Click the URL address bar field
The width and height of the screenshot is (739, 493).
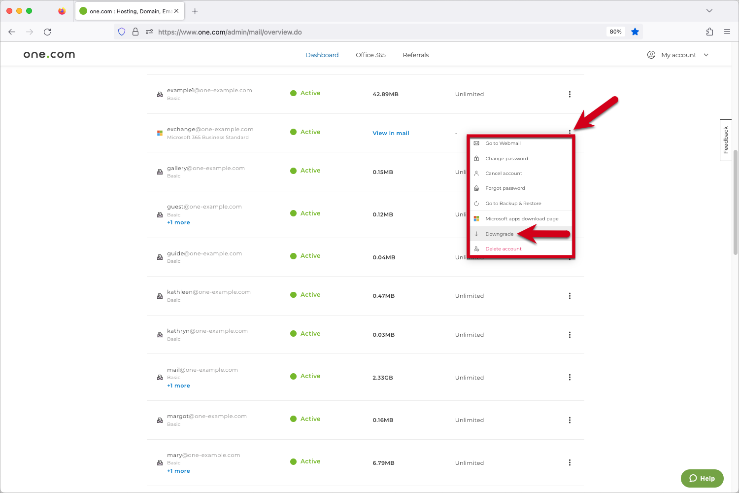374,32
